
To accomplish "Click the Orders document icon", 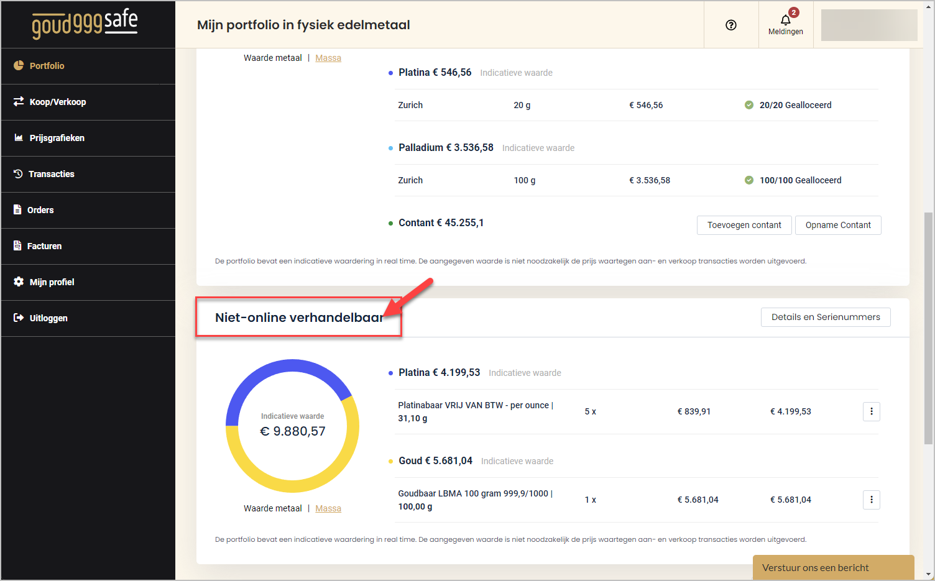I will pos(17,209).
